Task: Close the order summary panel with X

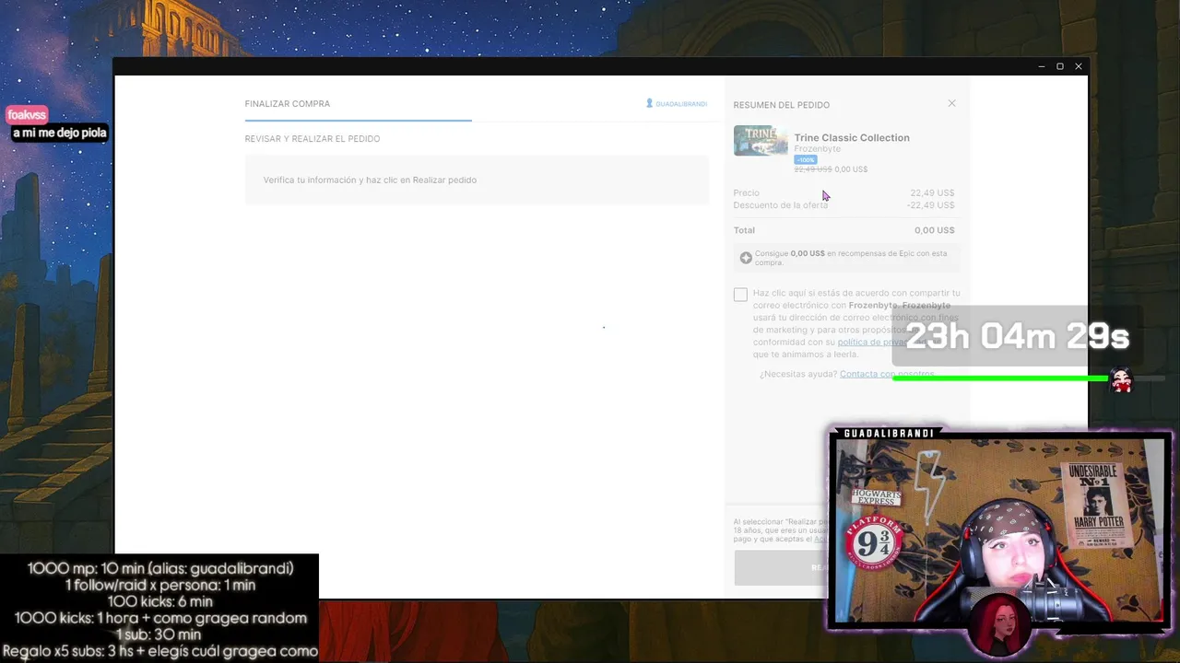Action: [951, 103]
